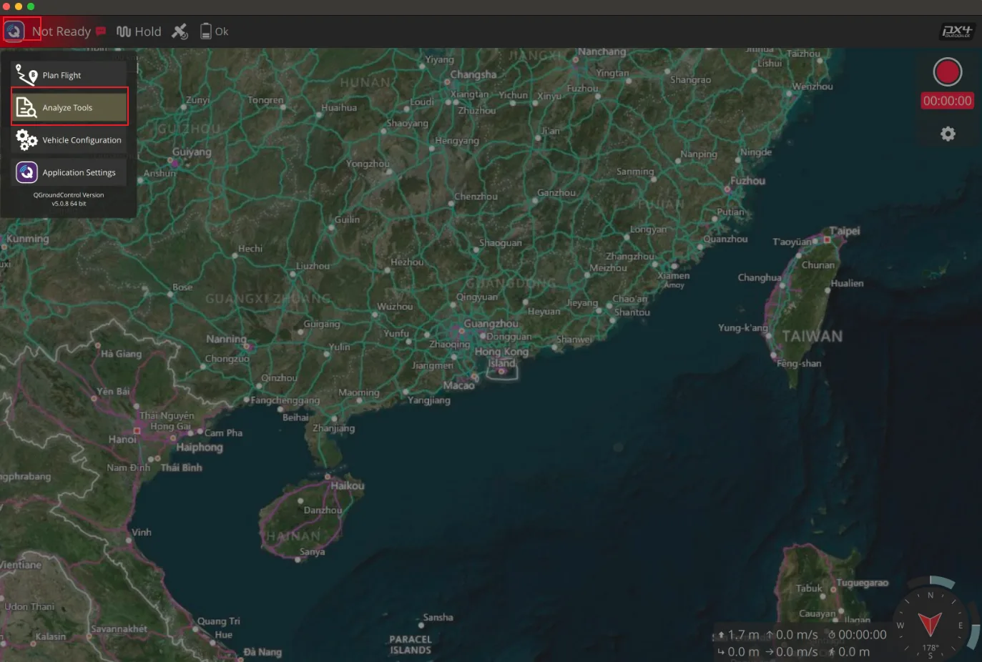The height and width of the screenshot is (662, 982).
Task: Open Plan Flight view
Action: click(69, 75)
